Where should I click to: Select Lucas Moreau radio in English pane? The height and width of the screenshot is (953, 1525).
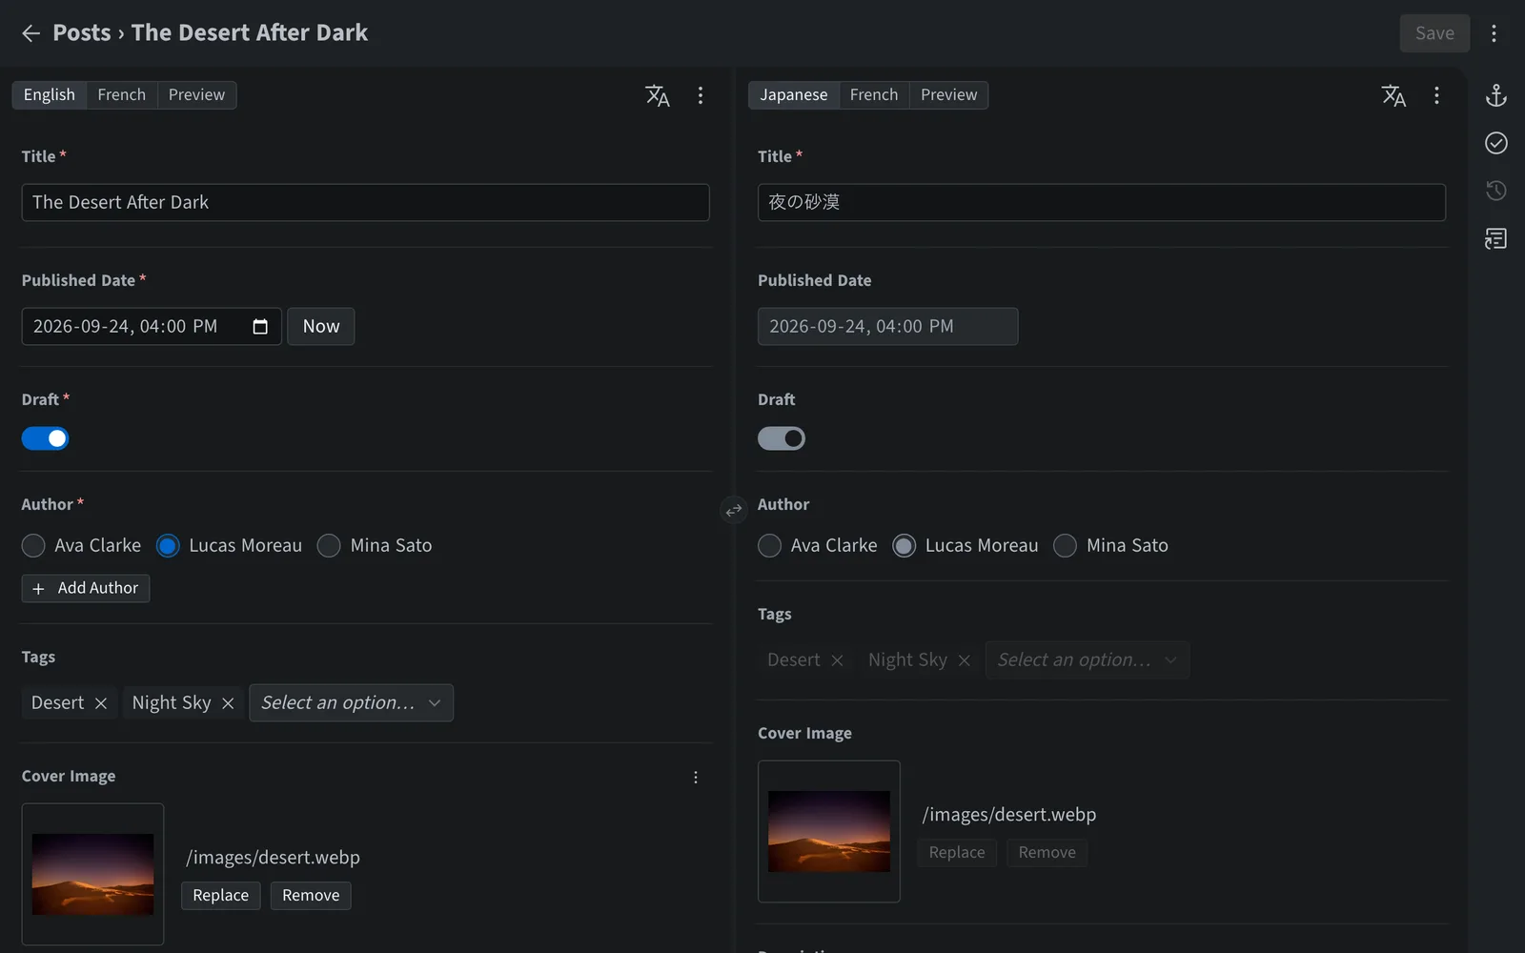click(168, 546)
